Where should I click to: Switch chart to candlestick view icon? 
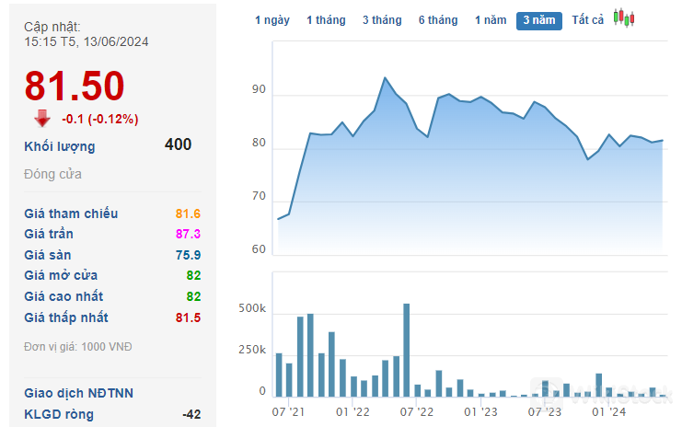click(x=624, y=19)
